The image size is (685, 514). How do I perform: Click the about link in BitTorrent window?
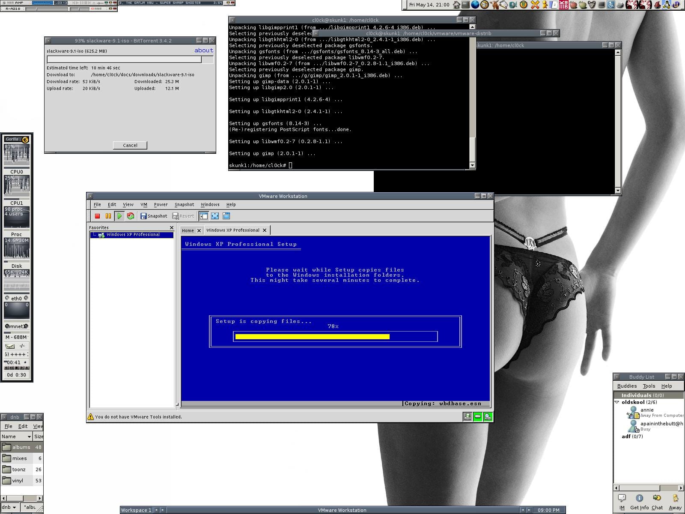[x=204, y=51]
